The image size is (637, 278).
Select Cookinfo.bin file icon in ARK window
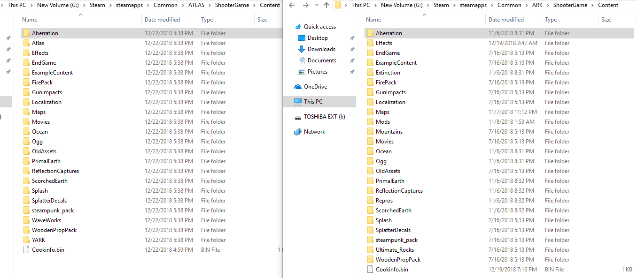click(x=370, y=270)
